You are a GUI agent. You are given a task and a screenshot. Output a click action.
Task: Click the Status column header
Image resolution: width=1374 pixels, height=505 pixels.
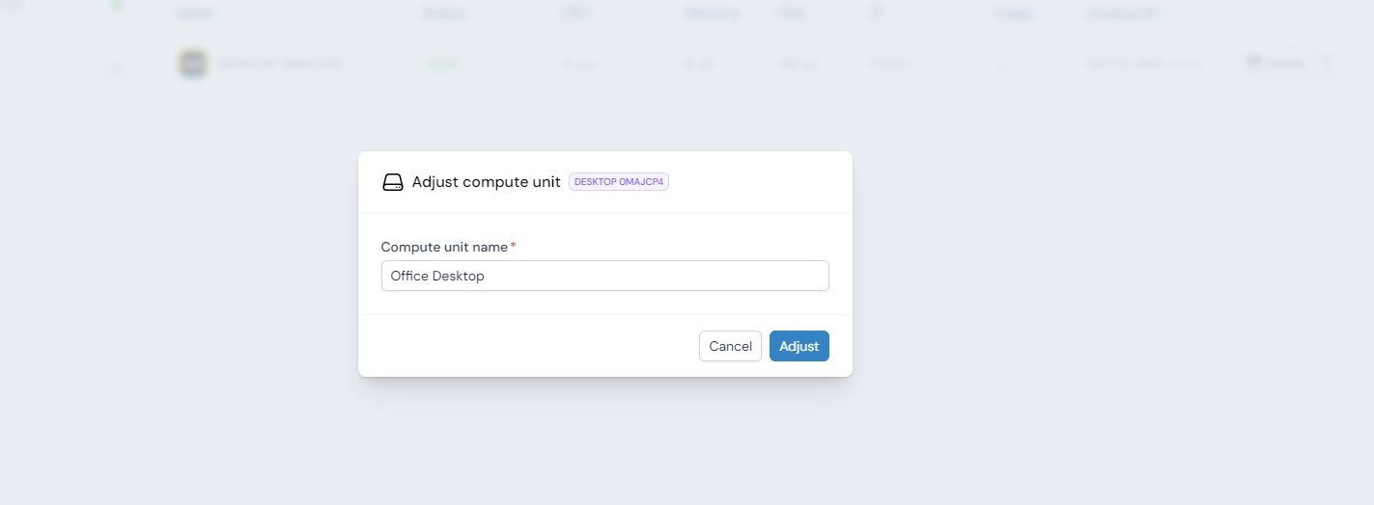coord(442,13)
